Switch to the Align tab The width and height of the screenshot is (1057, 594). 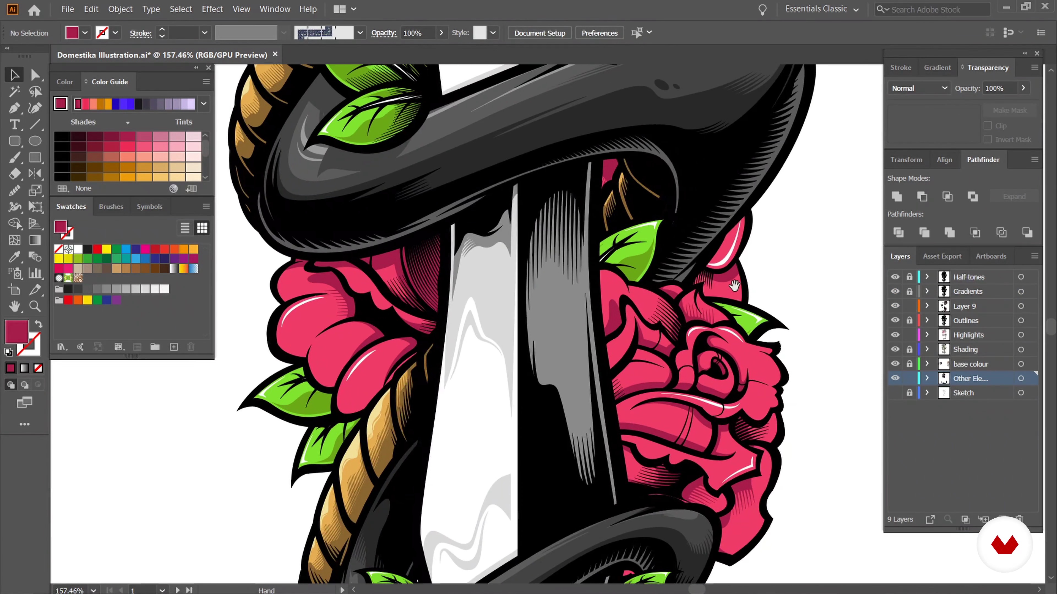coord(944,159)
